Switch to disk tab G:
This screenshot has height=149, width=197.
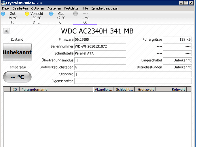tap(85, 18)
